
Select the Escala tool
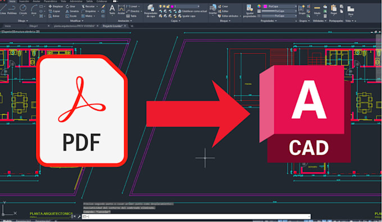coord(71,16)
